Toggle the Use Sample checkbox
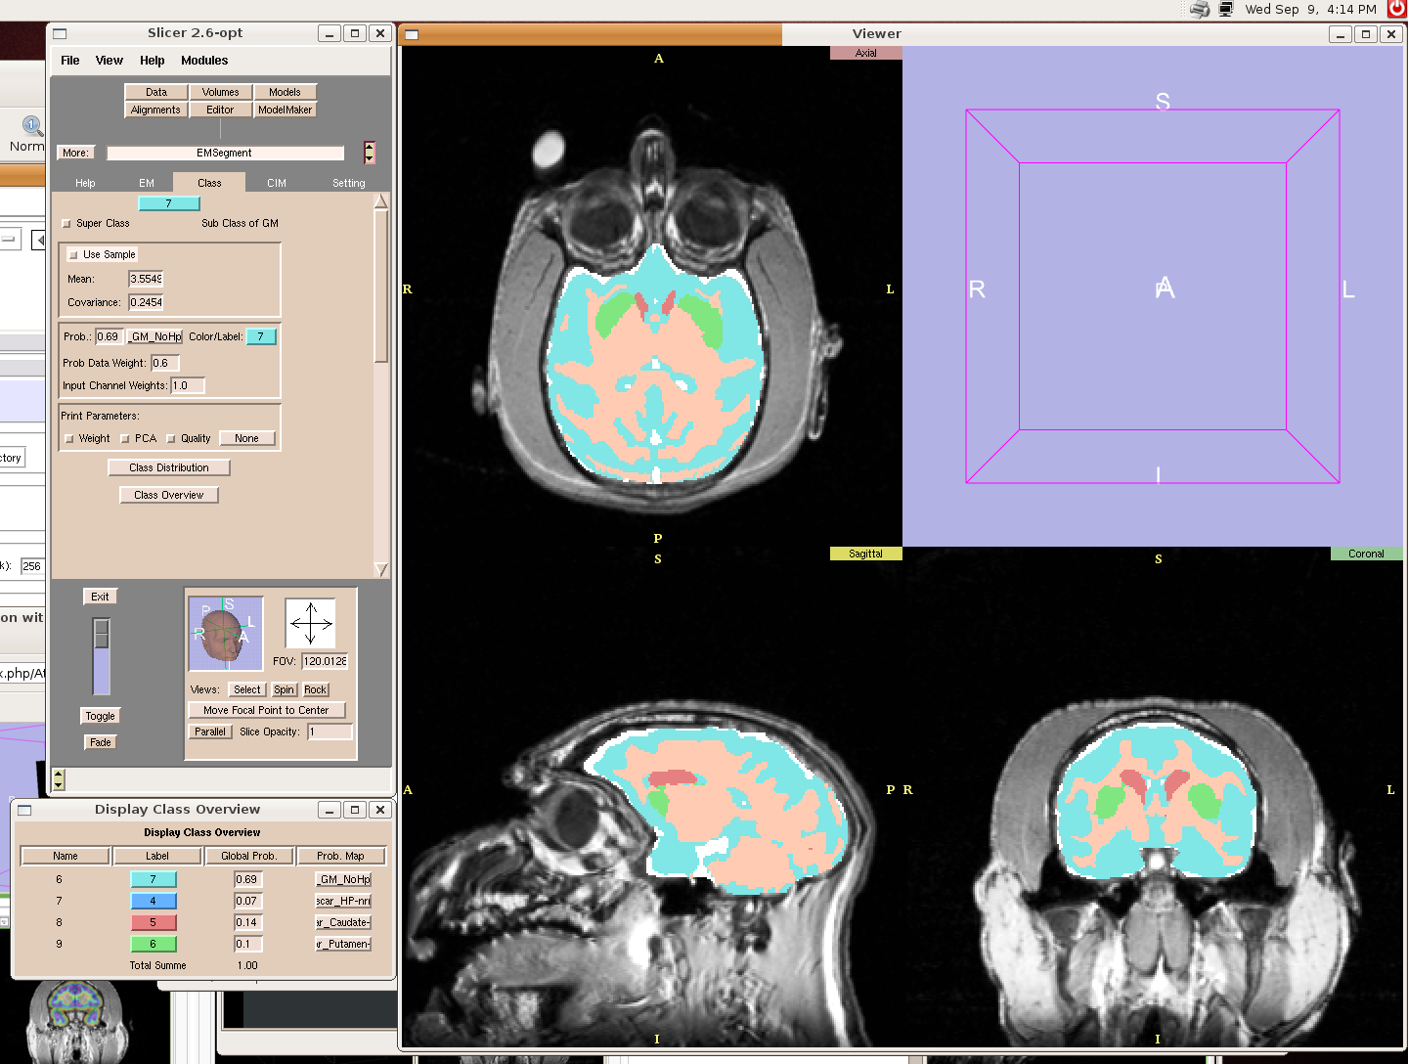 point(73,255)
